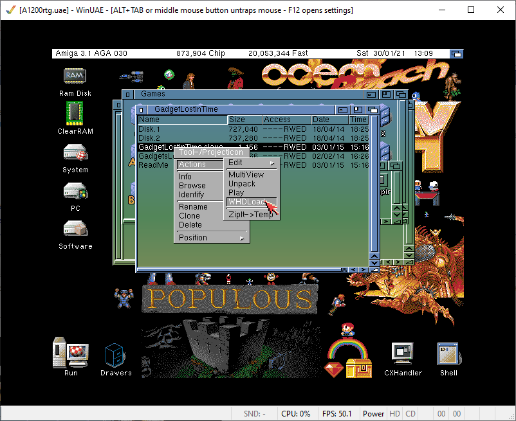Click the Games window iconify gadget
516x421 pixels.
[371, 94]
